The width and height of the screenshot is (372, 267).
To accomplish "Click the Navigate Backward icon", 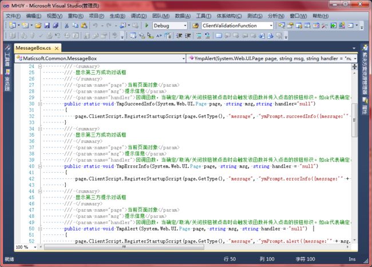I will pyautogui.click(x=122, y=25).
